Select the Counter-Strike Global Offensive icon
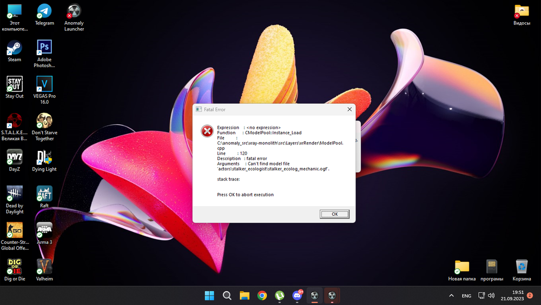 coord(15,236)
